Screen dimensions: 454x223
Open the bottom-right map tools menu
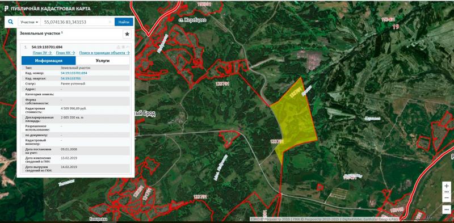tap(447, 209)
